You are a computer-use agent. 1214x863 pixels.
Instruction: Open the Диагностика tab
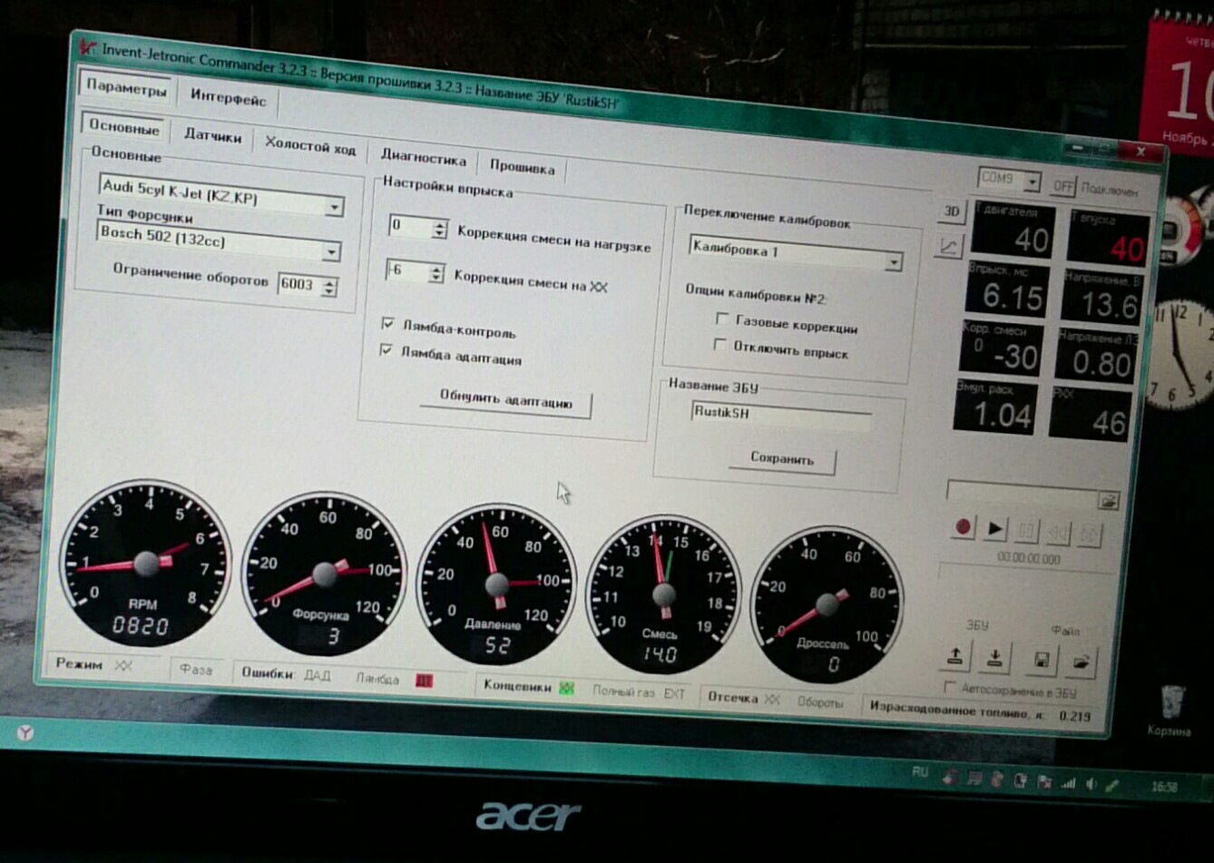tap(423, 157)
